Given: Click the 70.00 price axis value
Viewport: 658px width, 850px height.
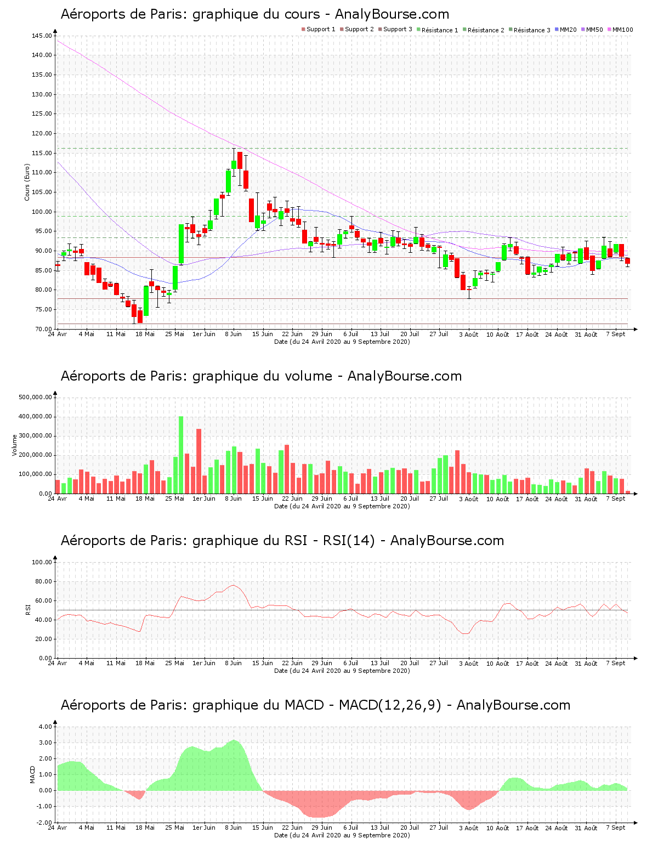Looking at the screenshot, I should click(x=44, y=329).
